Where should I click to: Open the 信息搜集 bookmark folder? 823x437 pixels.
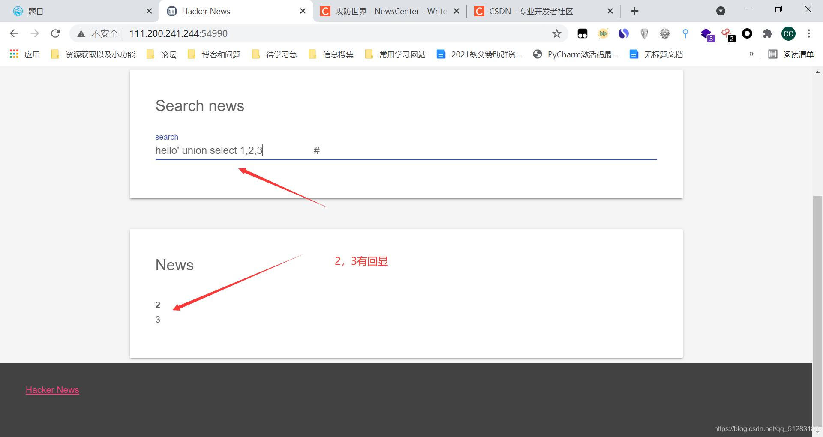click(331, 54)
